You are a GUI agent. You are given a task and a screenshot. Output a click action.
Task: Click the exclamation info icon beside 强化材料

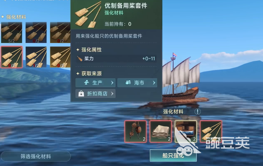click(198, 112)
